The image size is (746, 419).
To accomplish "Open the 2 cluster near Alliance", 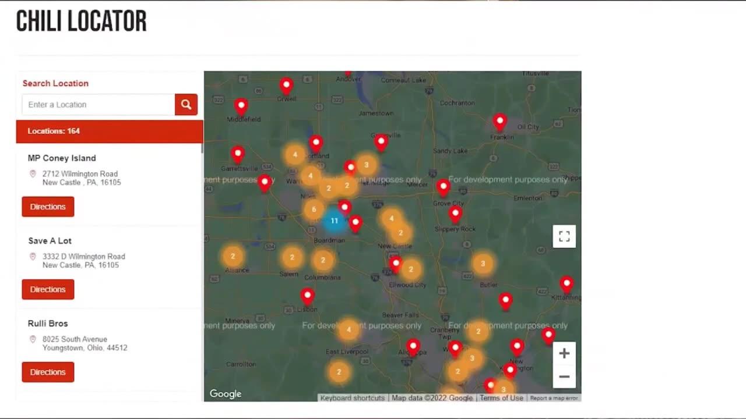I will coord(233,256).
